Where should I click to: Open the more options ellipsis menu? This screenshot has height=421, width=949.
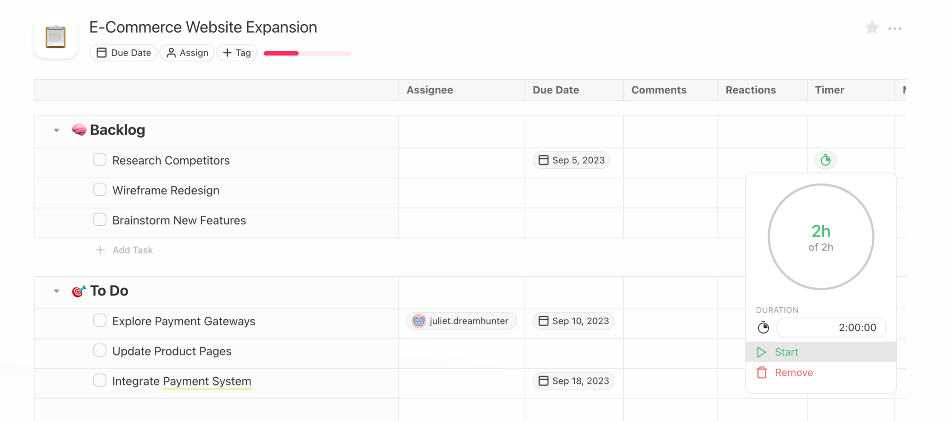click(x=895, y=28)
